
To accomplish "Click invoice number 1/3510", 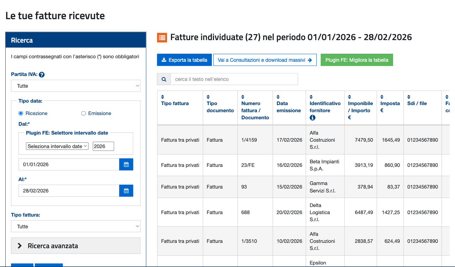I will 250,241.
